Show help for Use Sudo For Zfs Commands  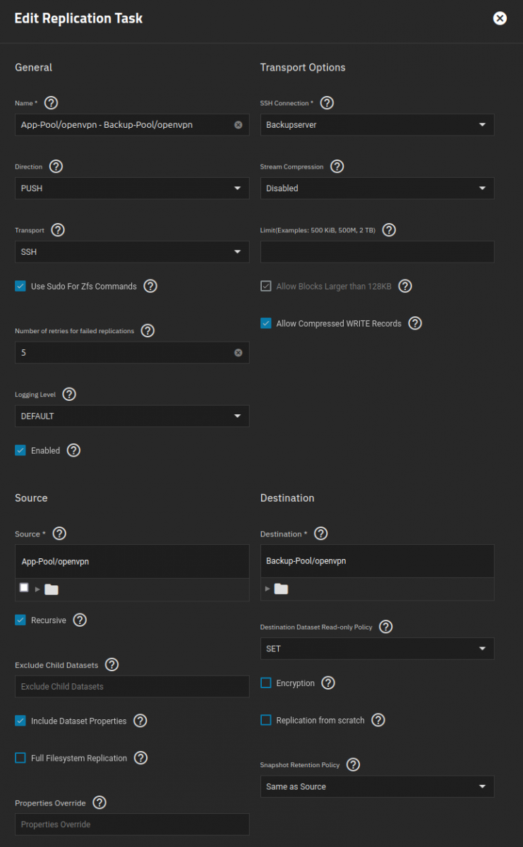coord(150,286)
